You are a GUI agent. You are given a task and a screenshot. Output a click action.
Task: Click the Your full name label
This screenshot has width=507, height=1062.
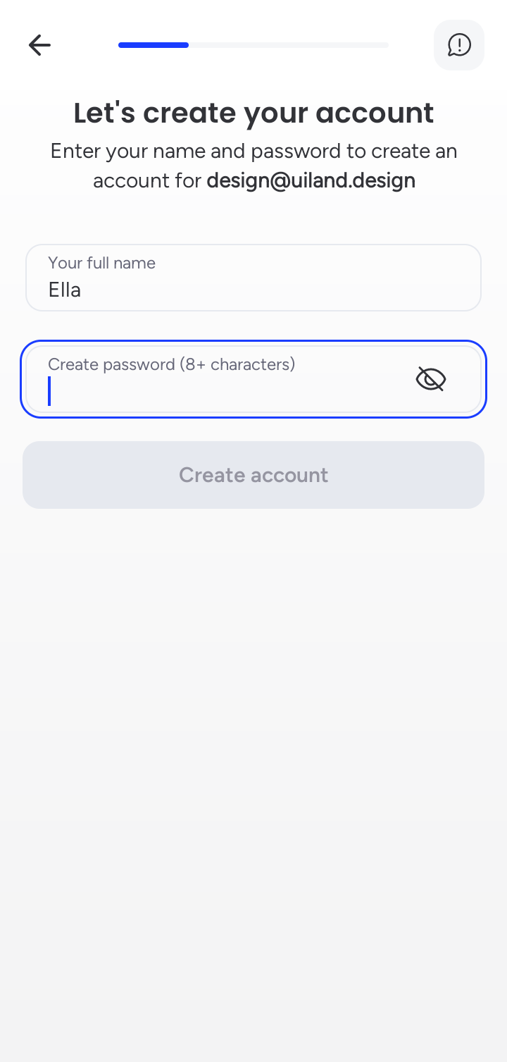click(x=101, y=263)
